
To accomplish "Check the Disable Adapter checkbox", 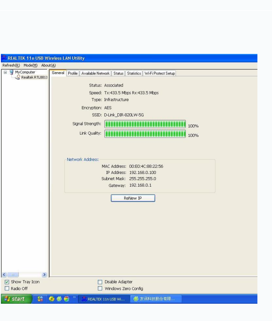I will pyautogui.click(x=100, y=282).
